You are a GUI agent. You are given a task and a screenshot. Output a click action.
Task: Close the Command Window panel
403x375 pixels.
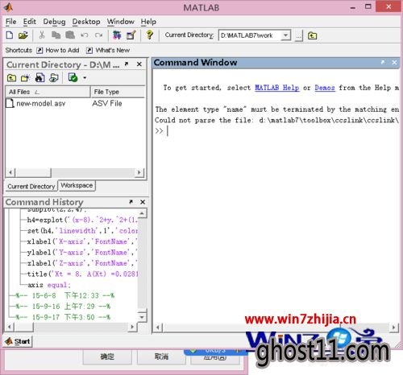pyautogui.click(x=394, y=62)
